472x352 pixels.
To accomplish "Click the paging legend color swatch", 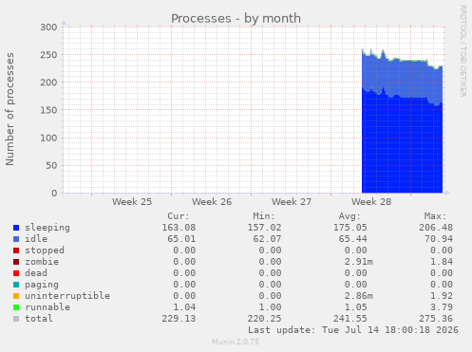I will [x=16, y=285].
